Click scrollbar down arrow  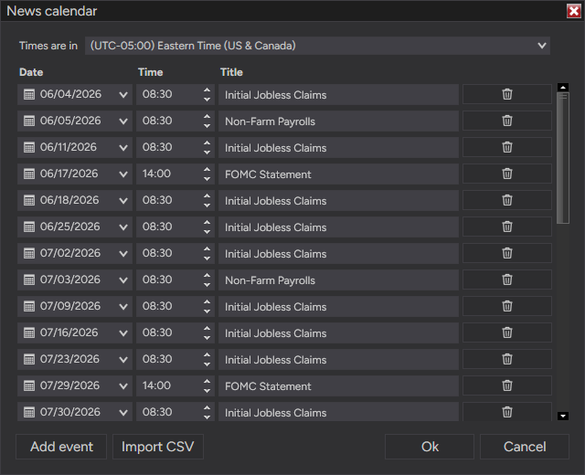563,416
